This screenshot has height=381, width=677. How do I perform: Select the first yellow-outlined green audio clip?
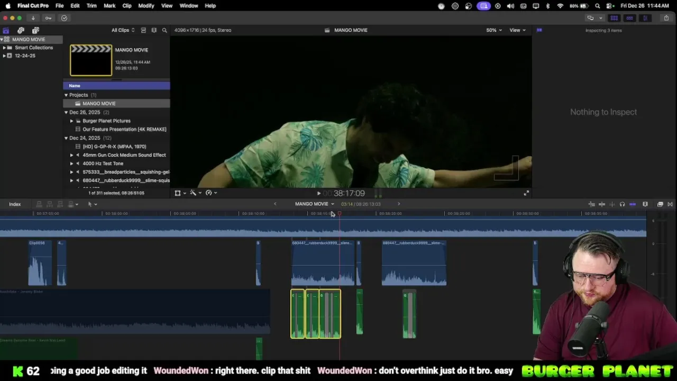click(297, 314)
